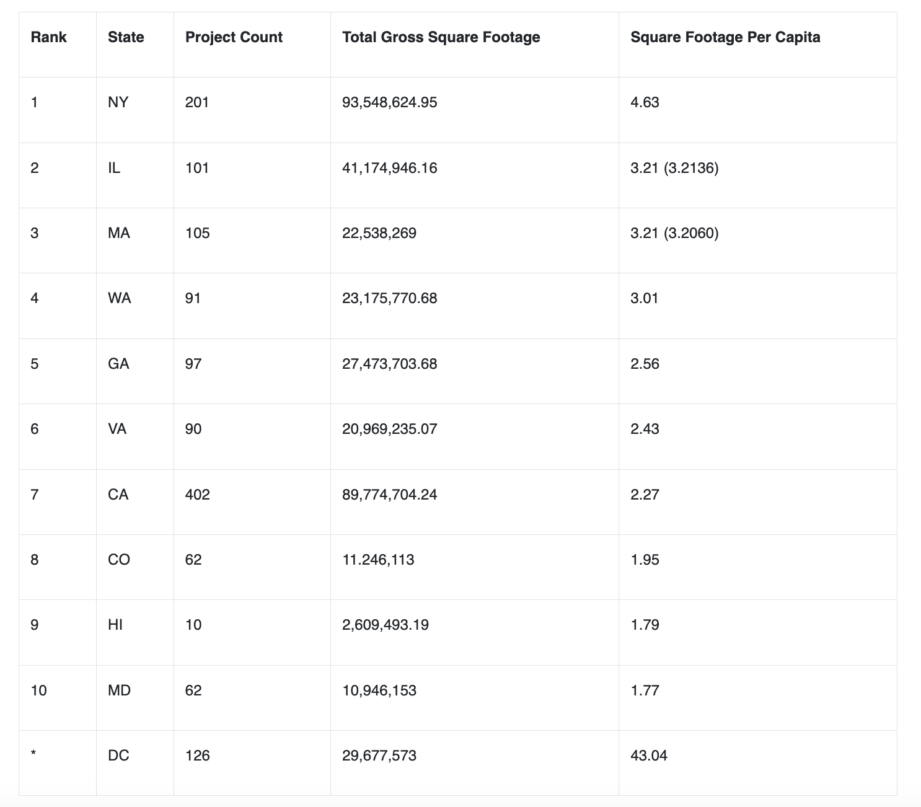This screenshot has width=921, height=807.
Task: Click California's project count 402
Action: click(x=198, y=495)
